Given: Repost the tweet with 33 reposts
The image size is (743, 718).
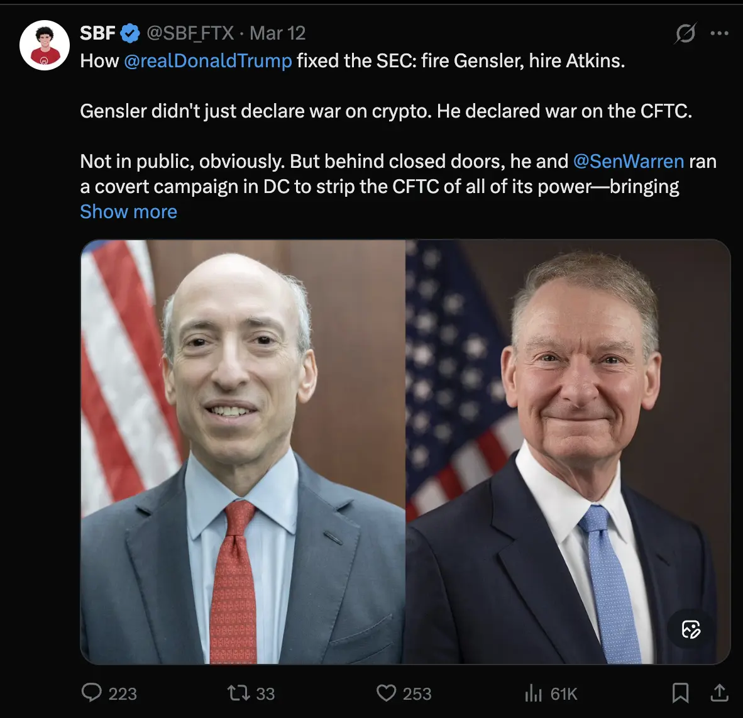Looking at the screenshot, I should (x=238, y=693).
